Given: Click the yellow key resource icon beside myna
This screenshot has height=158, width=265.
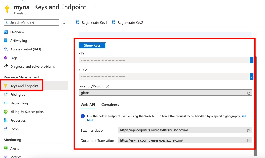Looking at the screenshot, I should (7, 9).
